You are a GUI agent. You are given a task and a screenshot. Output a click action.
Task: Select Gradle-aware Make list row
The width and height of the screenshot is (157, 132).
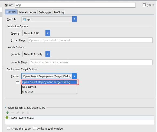pyautogui.click(x=80, y=118)
